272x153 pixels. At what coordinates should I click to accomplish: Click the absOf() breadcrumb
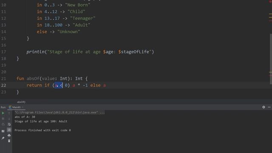[x=21, y=102]
